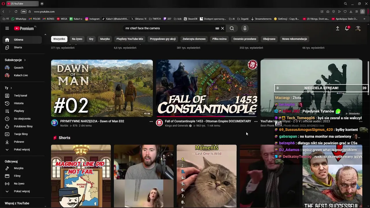Open a new browser tab with plus

point(42,4)
